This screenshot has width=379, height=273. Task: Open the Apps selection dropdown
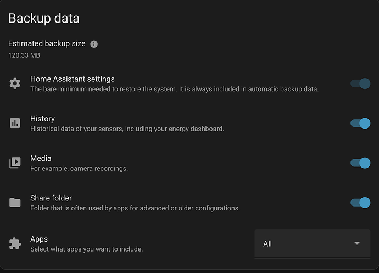click(312, 243)
